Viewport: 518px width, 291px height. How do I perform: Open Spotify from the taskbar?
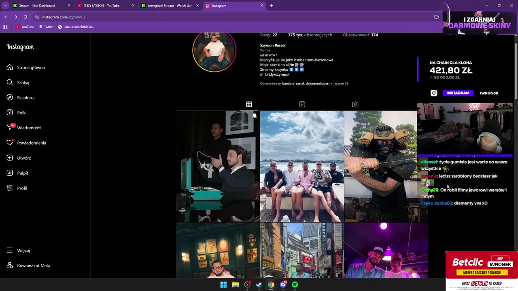[x=295, y=285]
